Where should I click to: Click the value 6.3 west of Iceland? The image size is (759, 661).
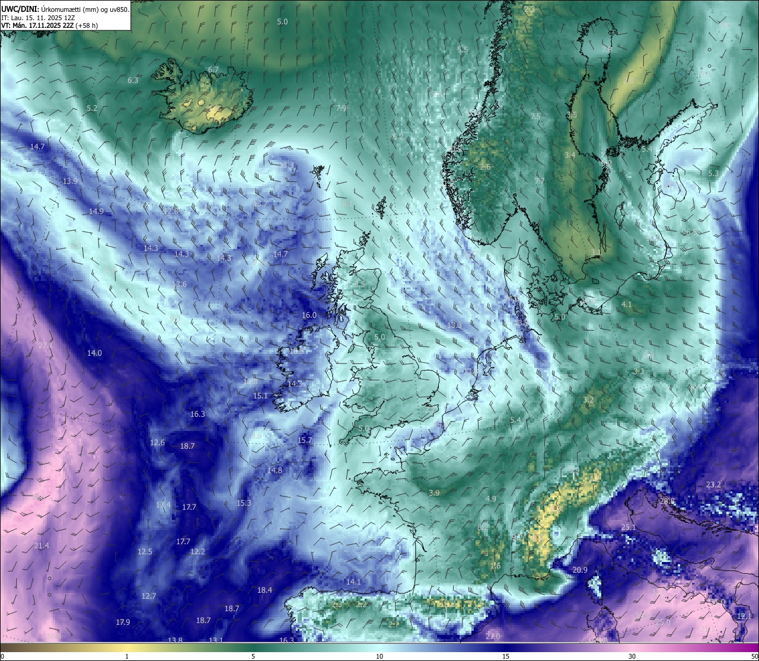click(x=133, y=80)
